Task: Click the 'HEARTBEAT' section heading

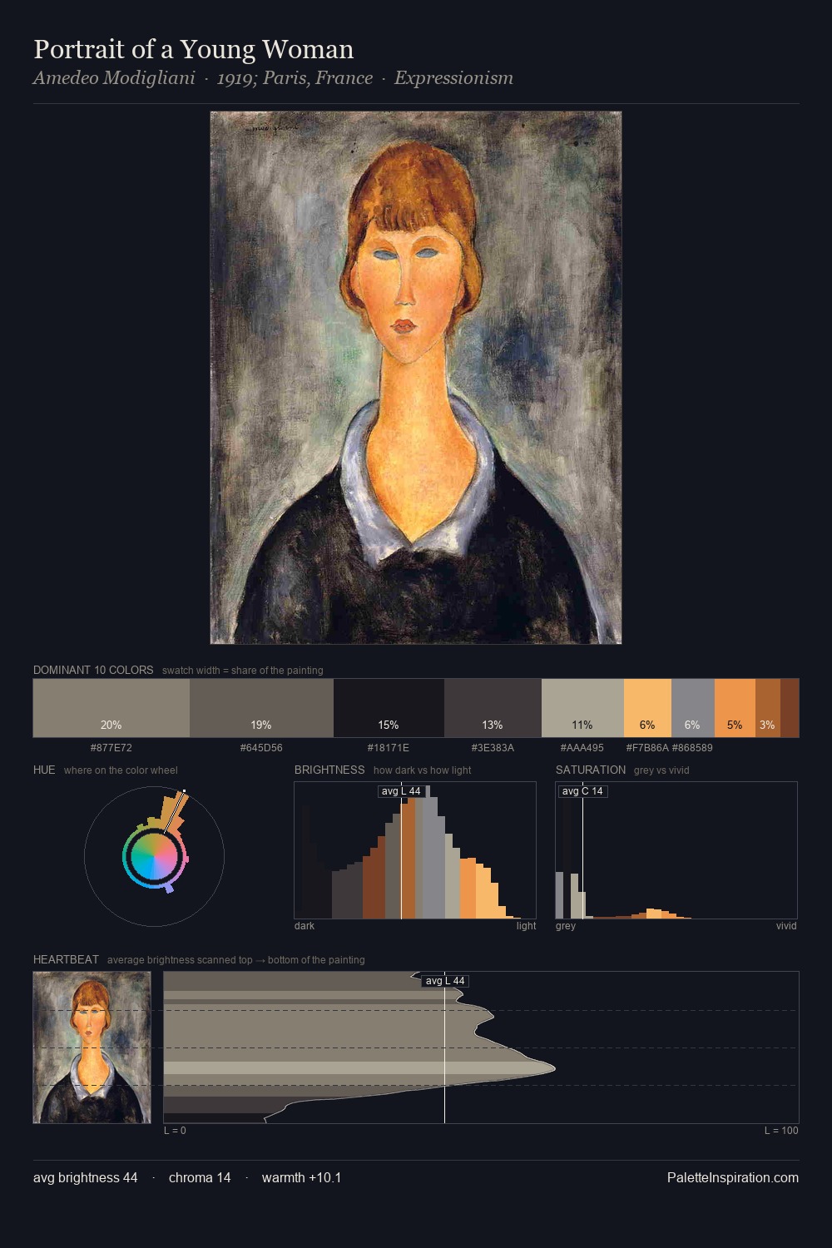Action: (x=66, y=959)
